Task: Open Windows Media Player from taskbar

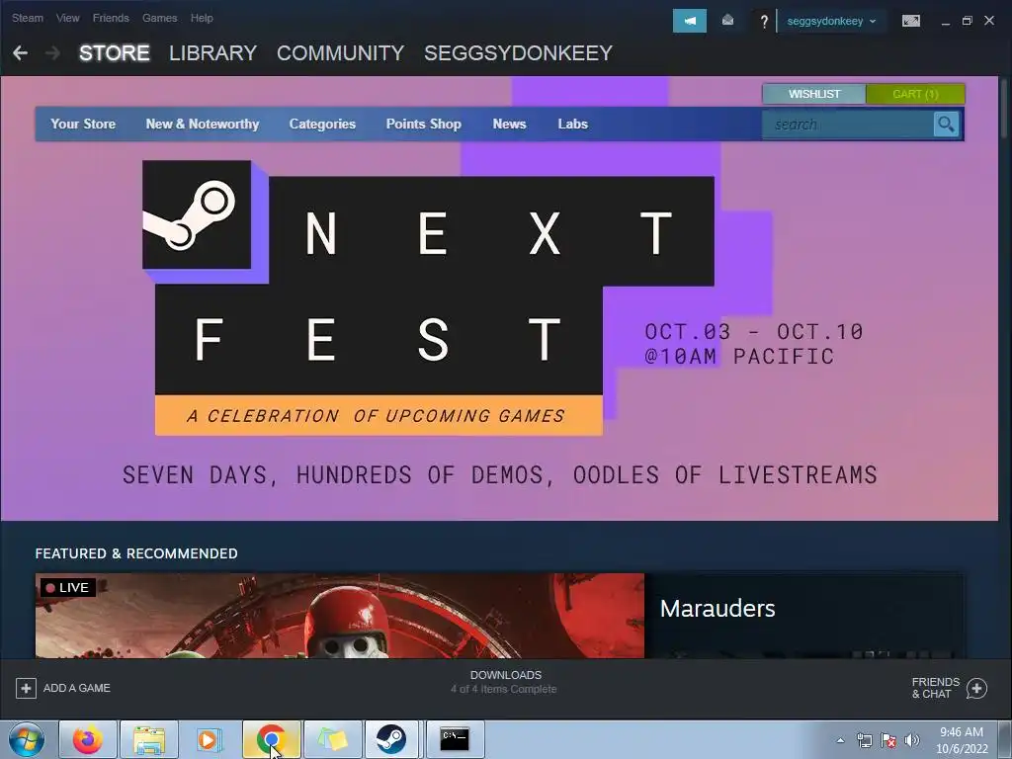Action: click(210, 739)
